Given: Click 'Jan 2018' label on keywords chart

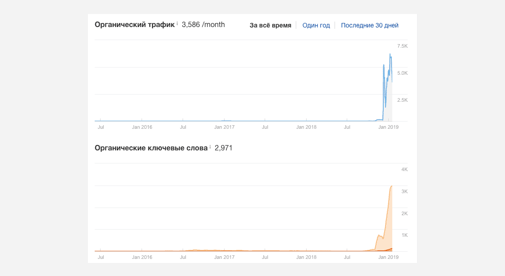Looking at the screenshot, I should pos(306,257).
